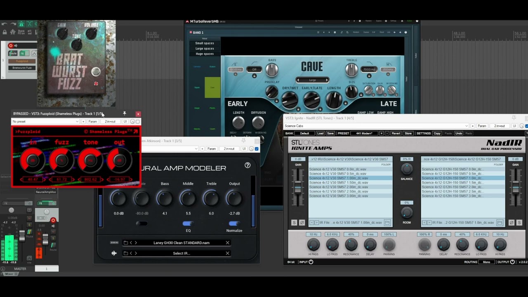Open the NadIR bank Default selector

304,133
